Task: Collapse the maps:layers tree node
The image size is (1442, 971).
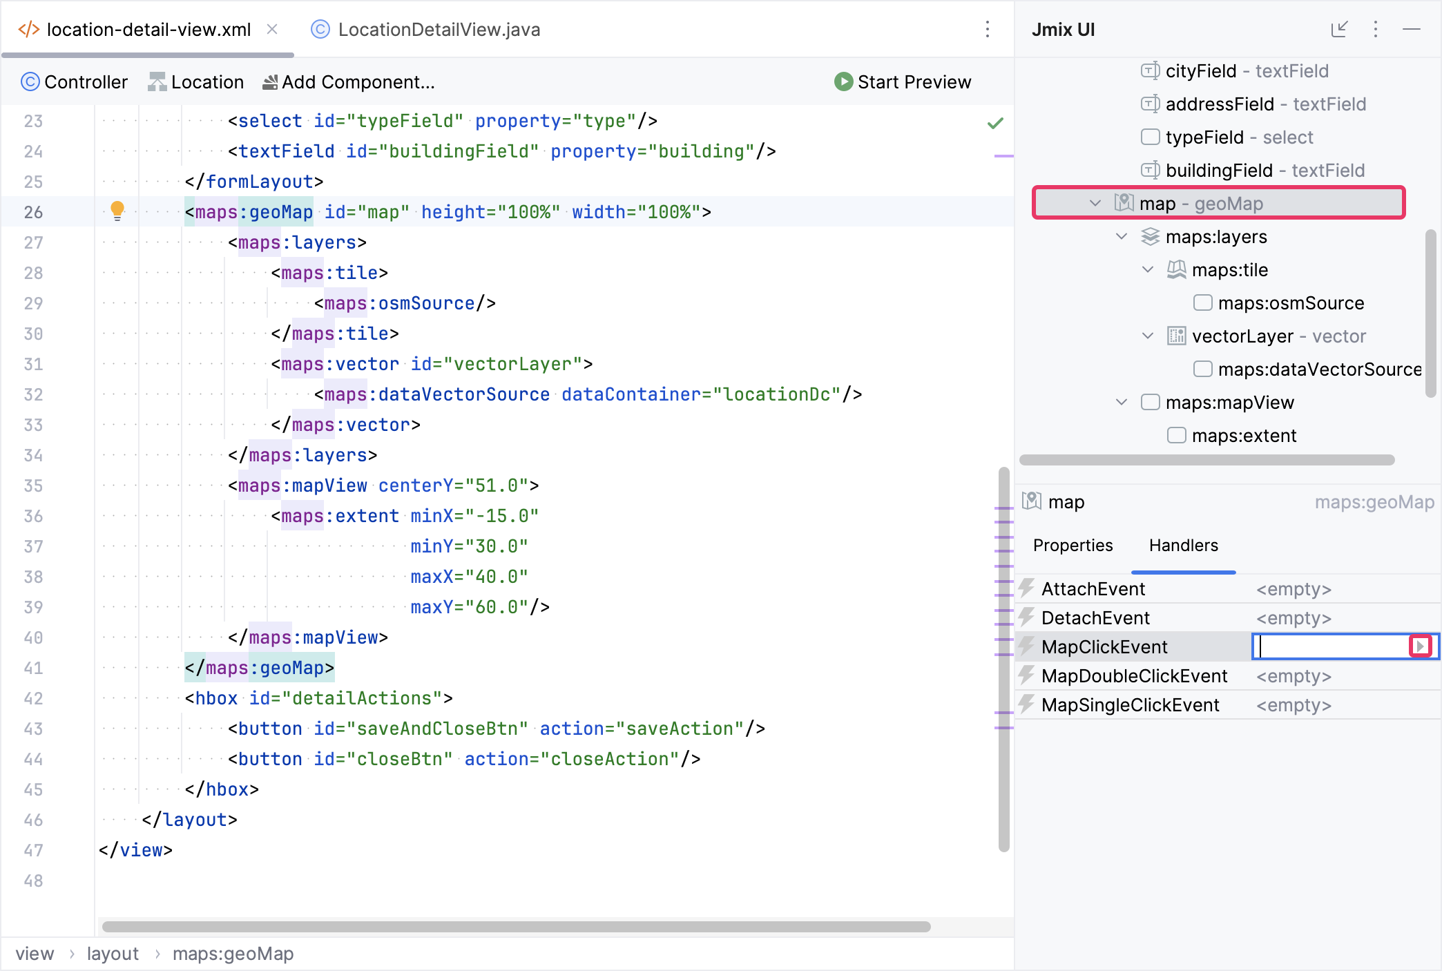Action: 1119,236
